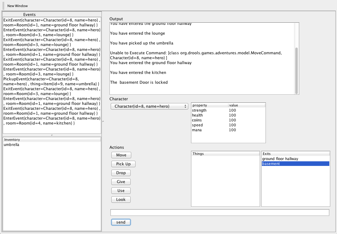Click the vertical split divider collapse arrow

click(103, 121)
